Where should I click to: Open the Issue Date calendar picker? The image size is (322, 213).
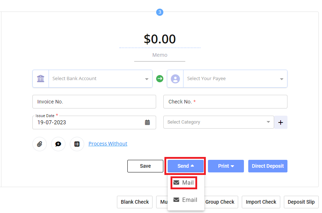click(x=148, y=122)
